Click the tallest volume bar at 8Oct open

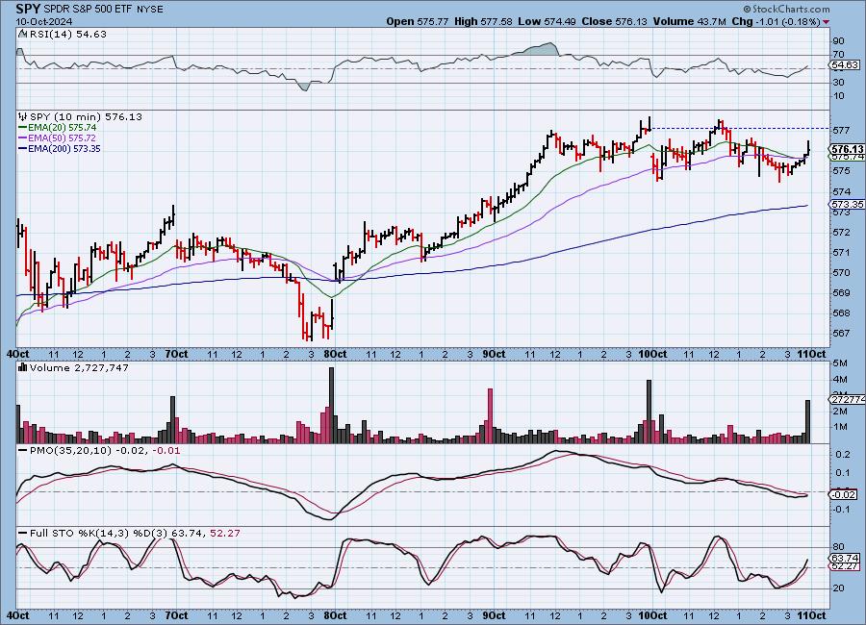(x=331, y=405)
